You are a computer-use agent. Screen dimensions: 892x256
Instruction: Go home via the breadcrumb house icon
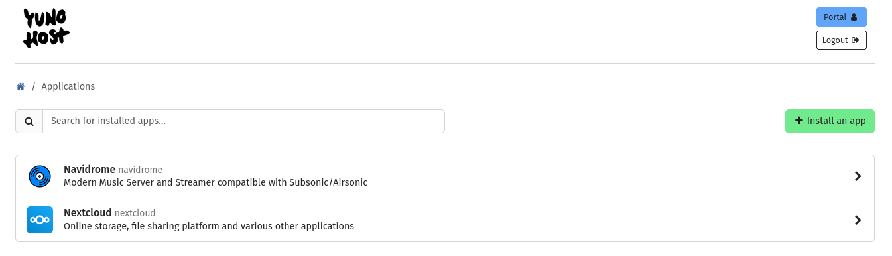click(21, 86)
